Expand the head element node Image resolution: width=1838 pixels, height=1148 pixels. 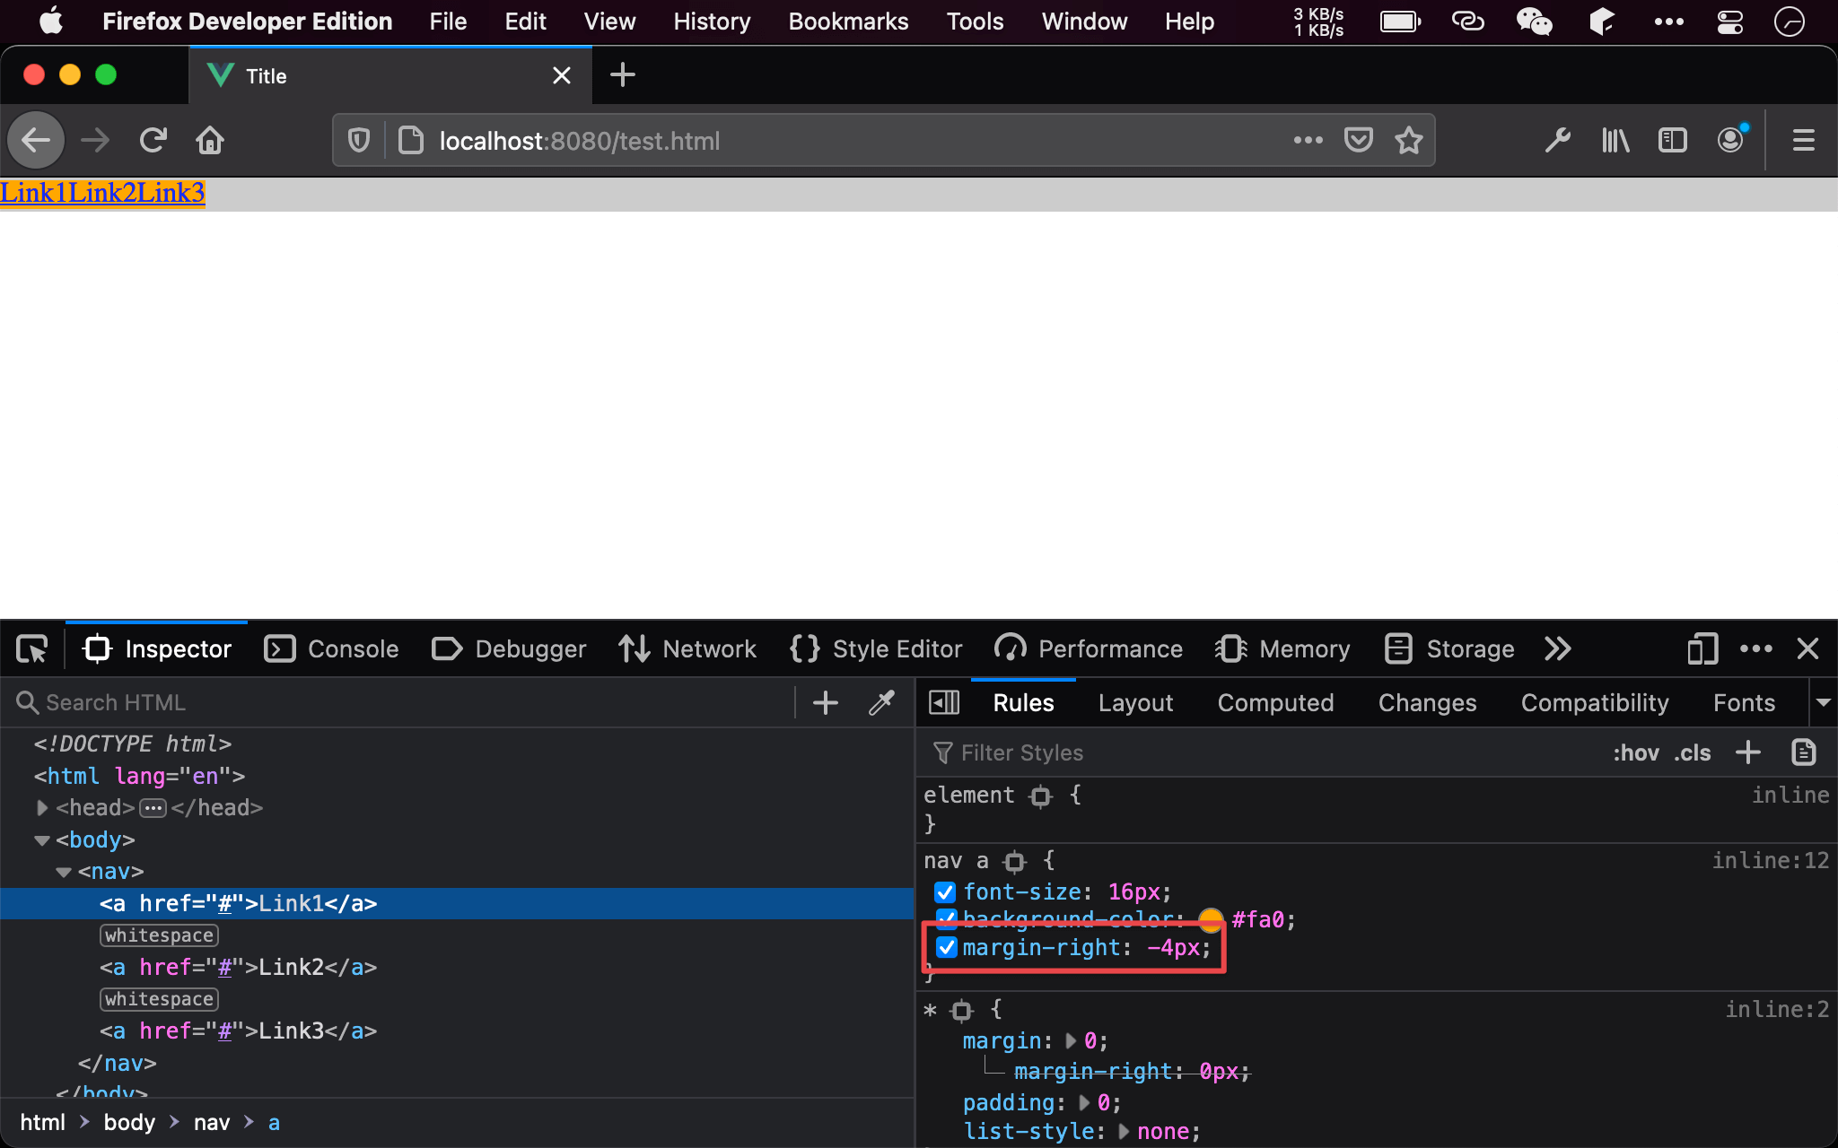point(41,807)
